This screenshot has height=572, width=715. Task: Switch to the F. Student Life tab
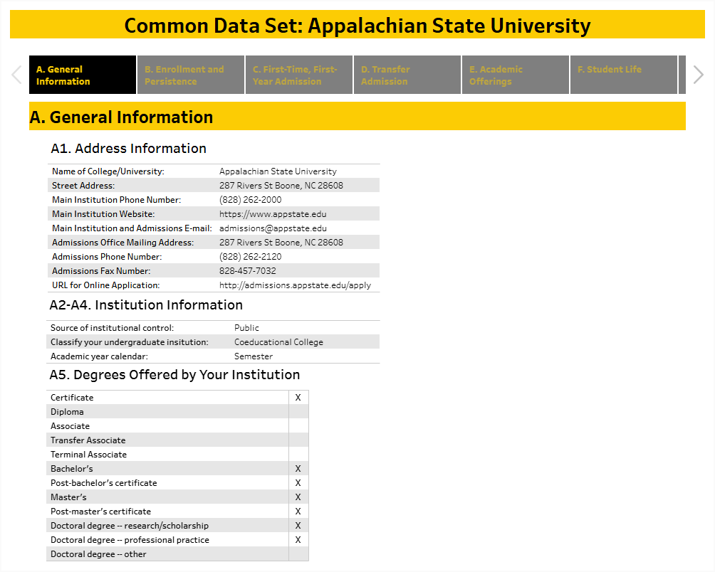[623, 74]
